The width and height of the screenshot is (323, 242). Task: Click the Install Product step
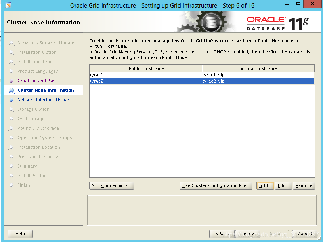(32, 176)
